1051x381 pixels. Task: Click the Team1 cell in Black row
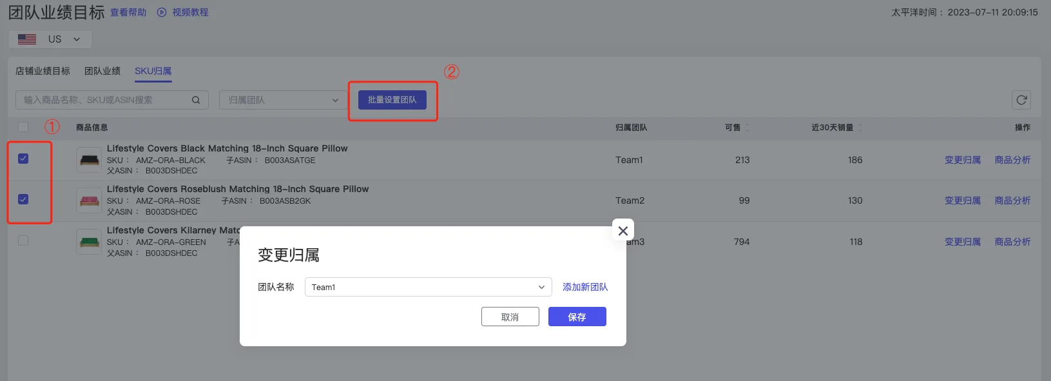tap(629, 160)
